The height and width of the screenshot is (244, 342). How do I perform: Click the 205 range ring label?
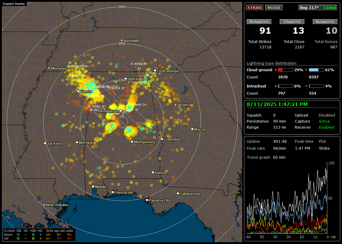coord(122,43)
